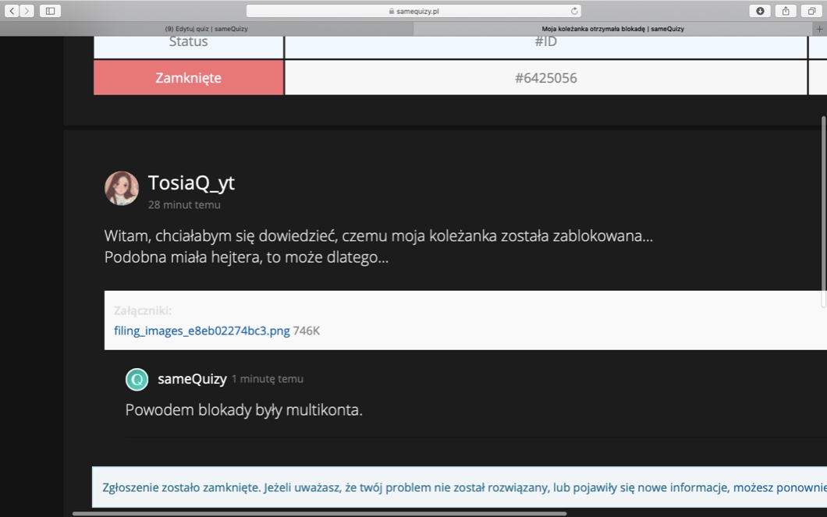
Task: Click Safari's back navigation arrow
Action: pos(12,11)
